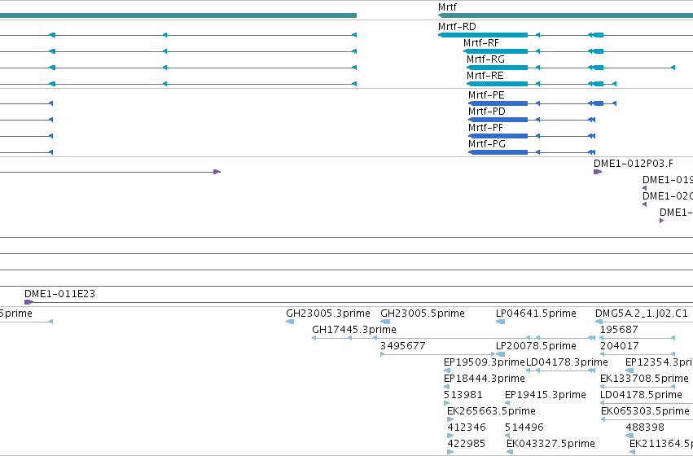Click feature 204017 label
The height and width of the screenshot is (456, 693).
coord(619,346)
